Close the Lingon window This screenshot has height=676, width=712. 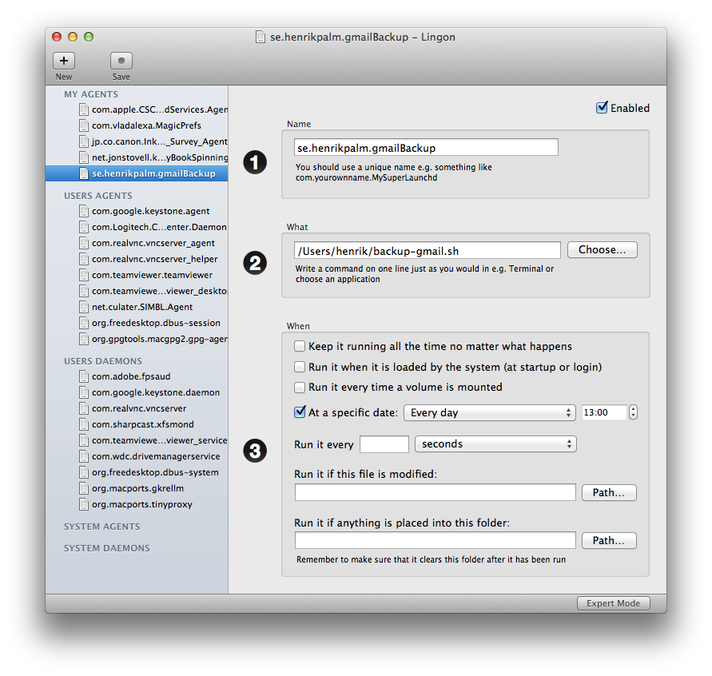[x=57, y=37]
